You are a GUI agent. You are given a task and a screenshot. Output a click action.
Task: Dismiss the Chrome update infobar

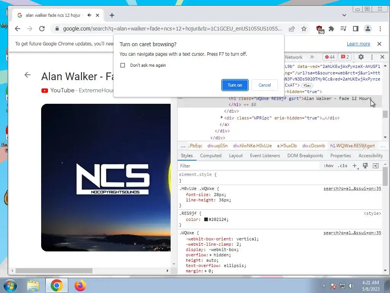[379, 44]
